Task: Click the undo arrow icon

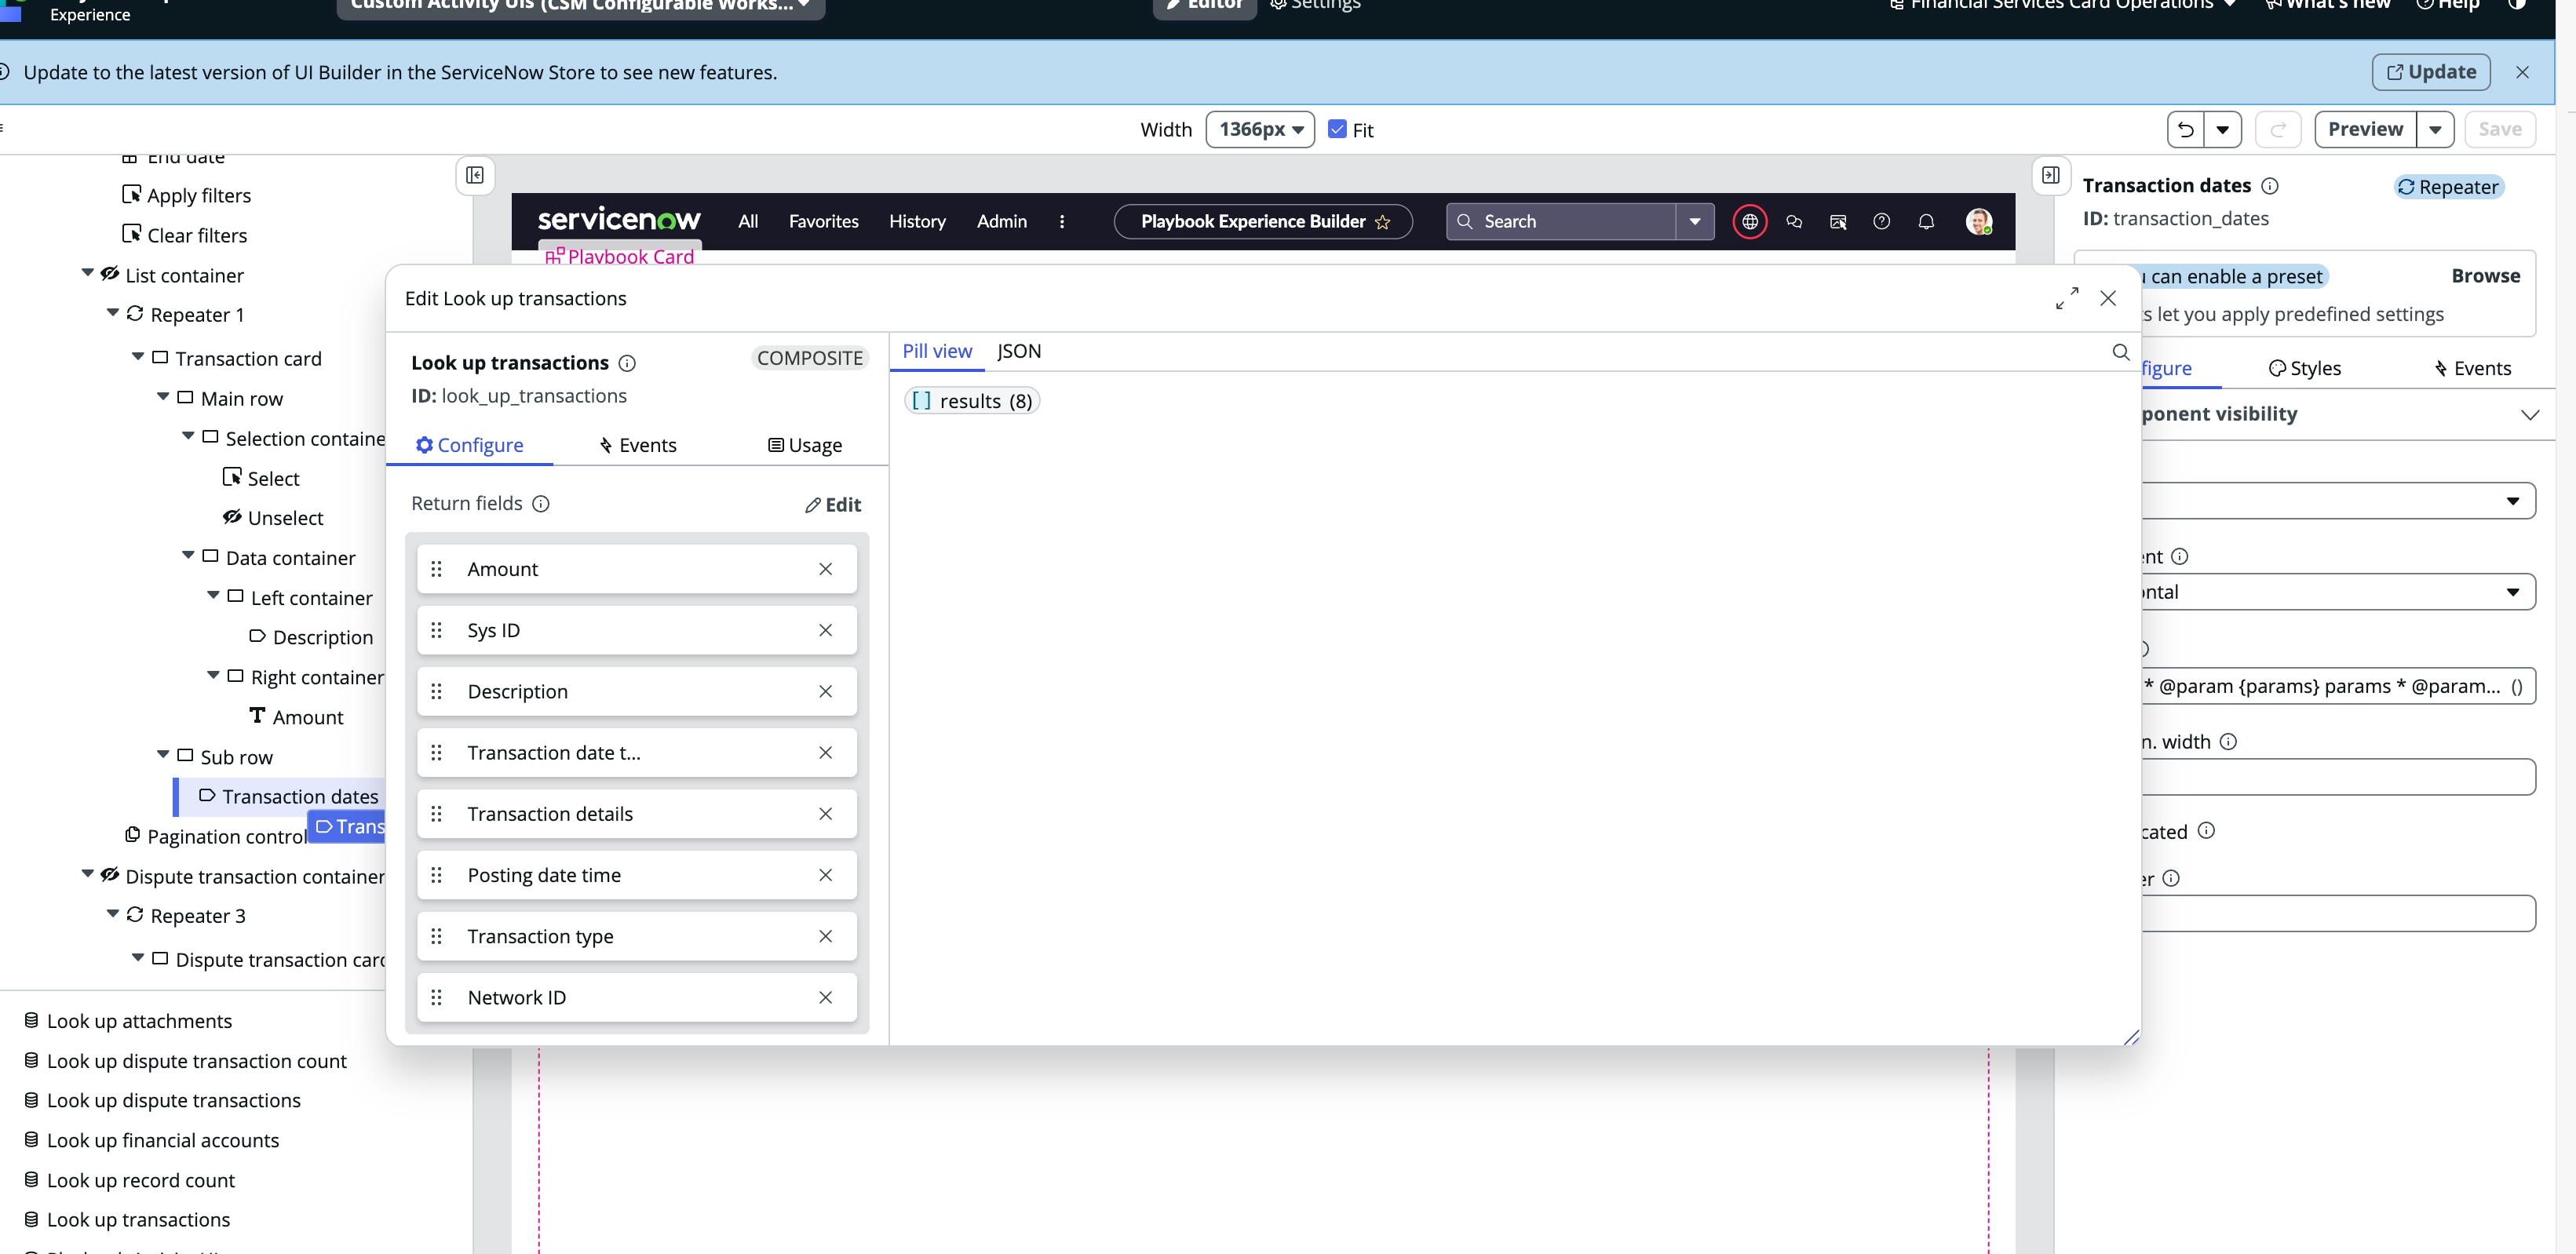Action: point(2186,130)
